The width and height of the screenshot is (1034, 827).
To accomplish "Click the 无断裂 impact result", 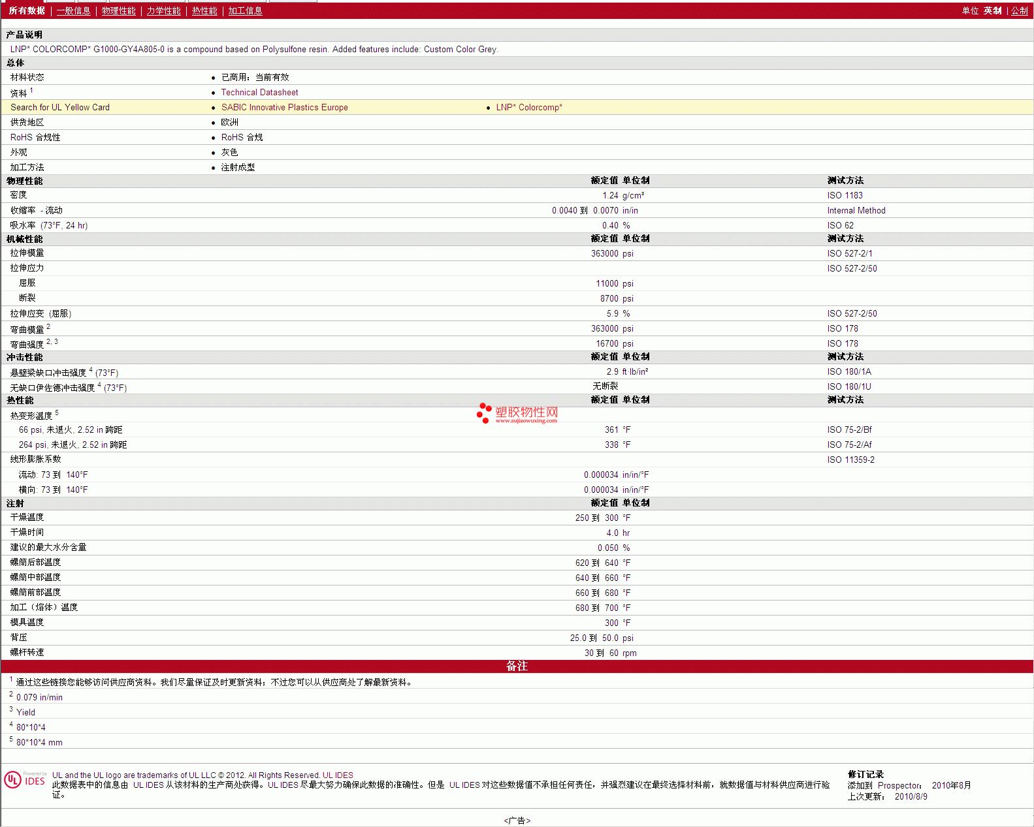I will tap(605, 386).
